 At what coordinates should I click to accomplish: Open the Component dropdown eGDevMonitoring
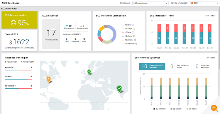tap(150, 3)
